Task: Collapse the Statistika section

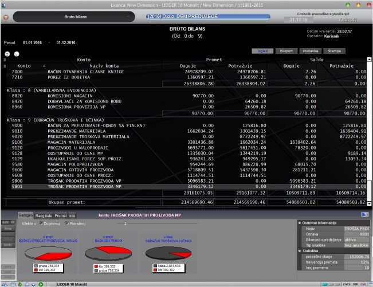Action: coord(300,250)
